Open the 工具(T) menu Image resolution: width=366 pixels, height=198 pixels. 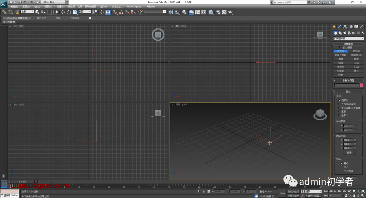point(26,6)
